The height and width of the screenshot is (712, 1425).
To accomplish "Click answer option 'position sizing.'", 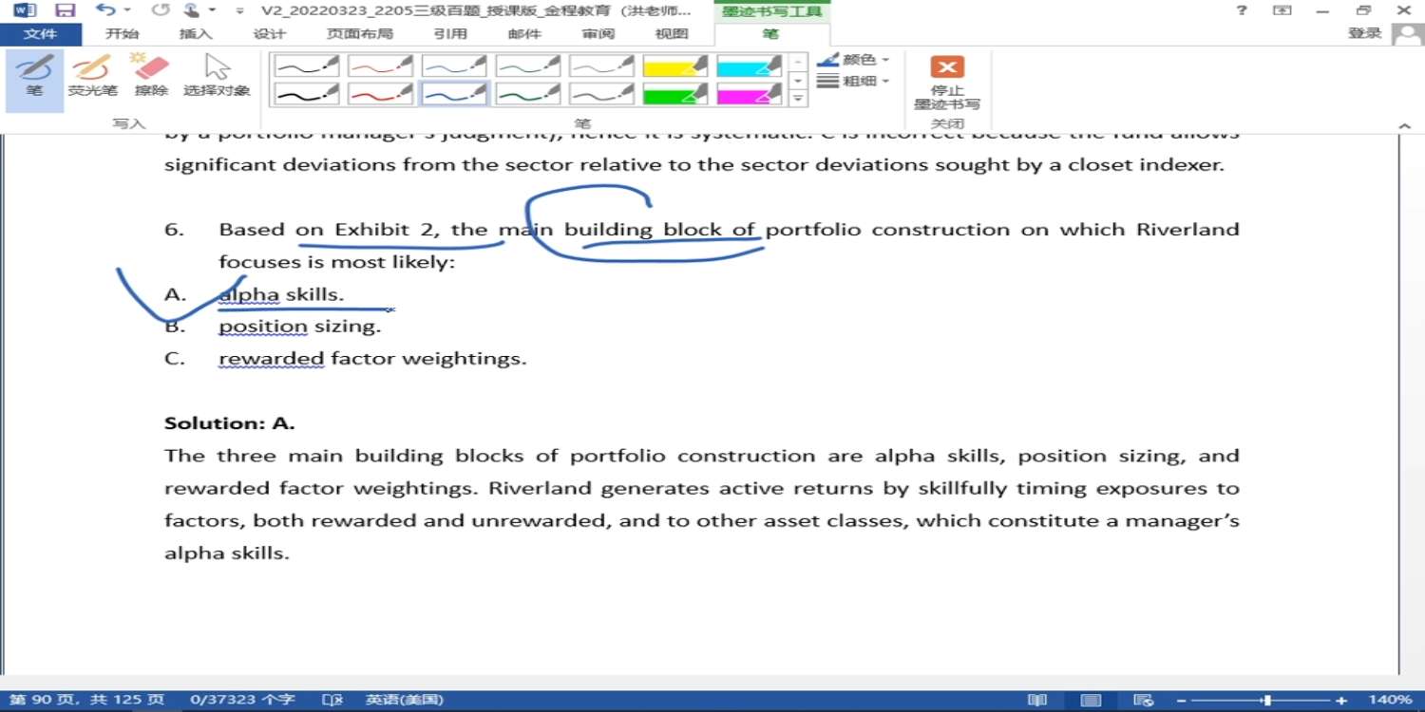I will pos(299,326).
